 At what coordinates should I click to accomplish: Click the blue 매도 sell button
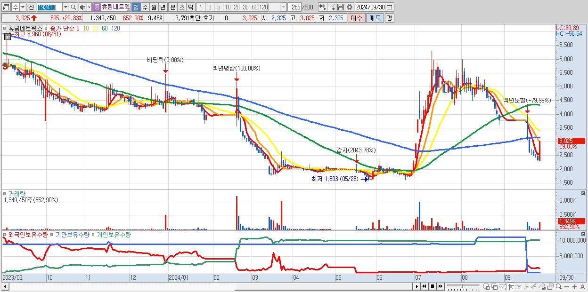point(375,18)
